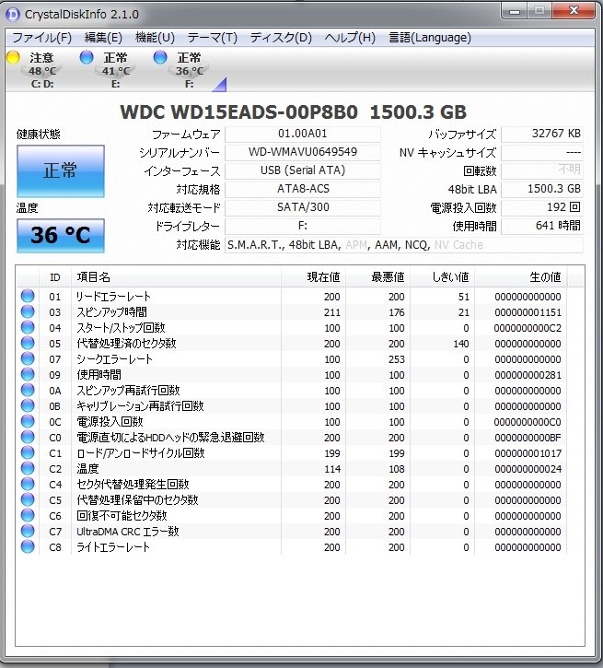Viewport: 603px width, 668px height.
Task: Click the status icon for ID C0
Action: point(28,437)
